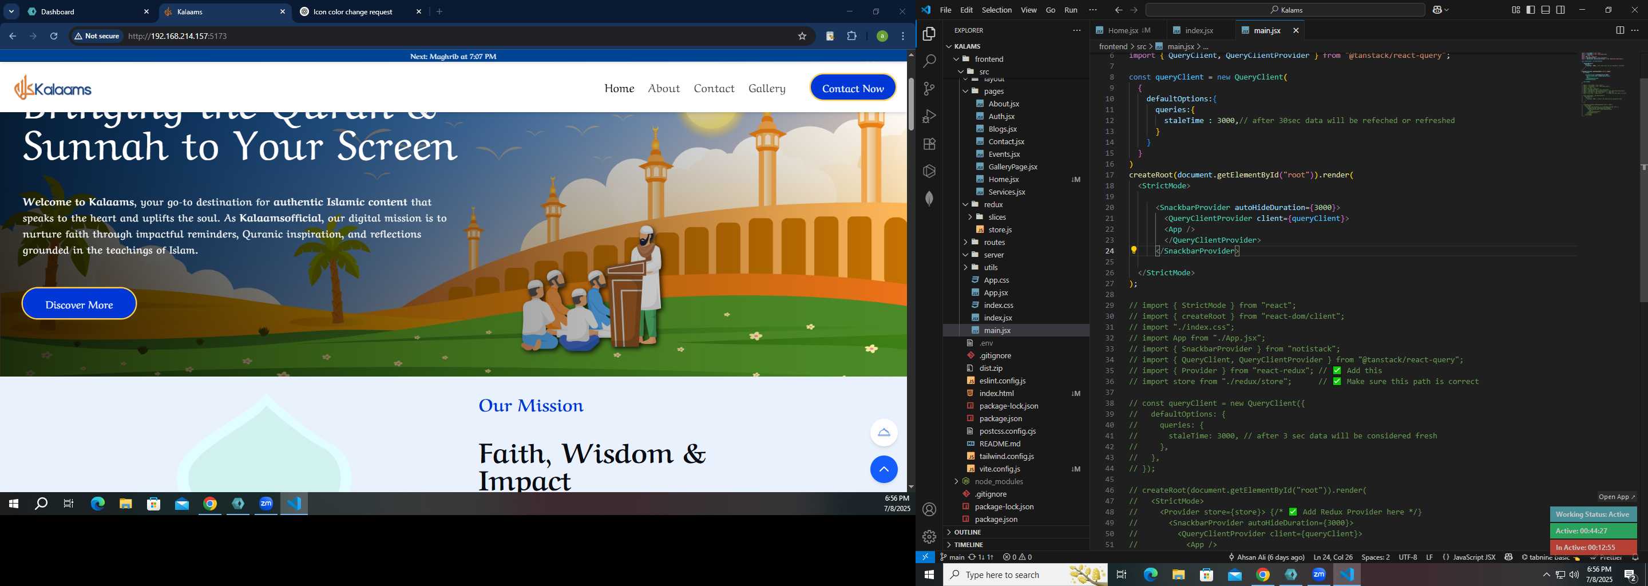Click the webpage vertical scrollbar thumb

point(911,104)
